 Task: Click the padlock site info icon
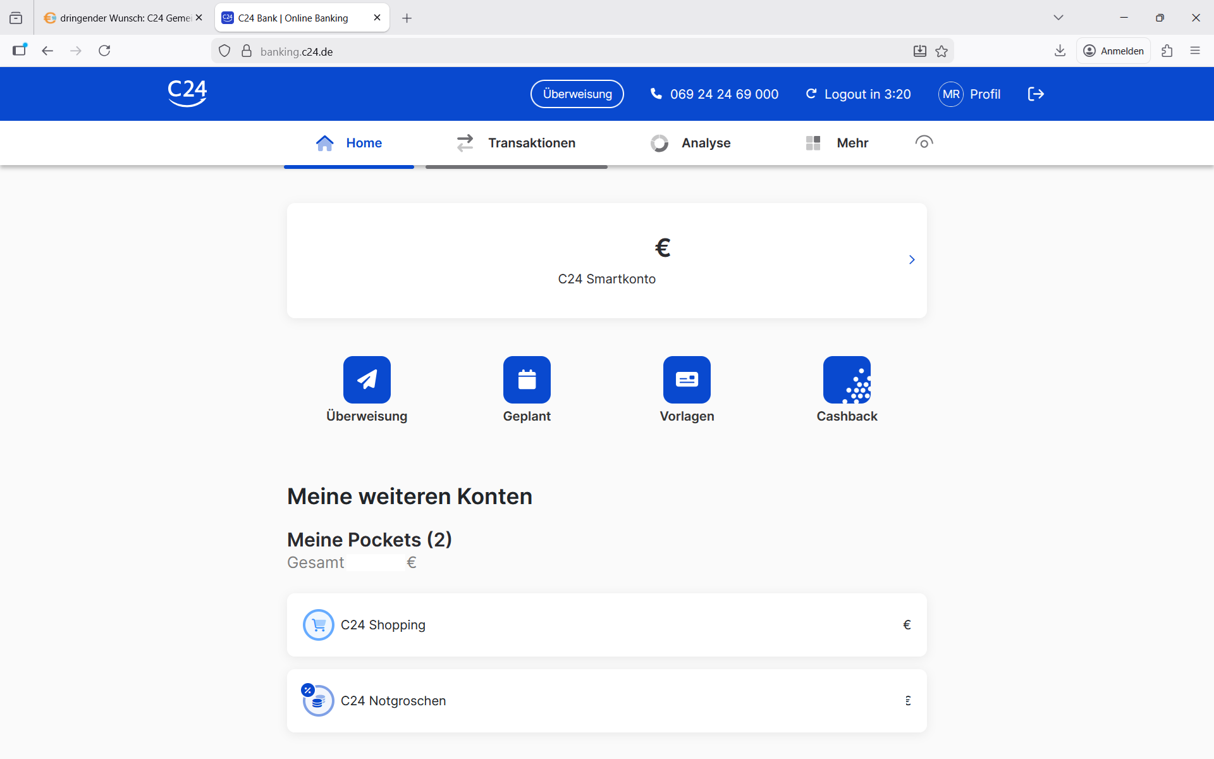[247, 51]
